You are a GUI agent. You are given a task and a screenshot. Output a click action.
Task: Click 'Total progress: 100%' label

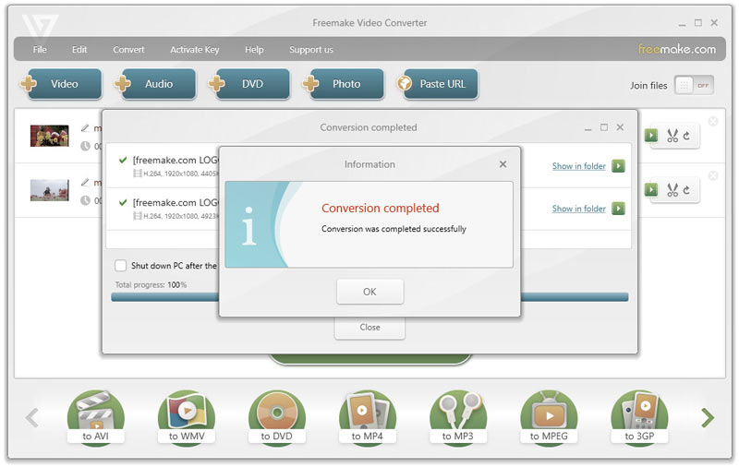click(151, 285)
